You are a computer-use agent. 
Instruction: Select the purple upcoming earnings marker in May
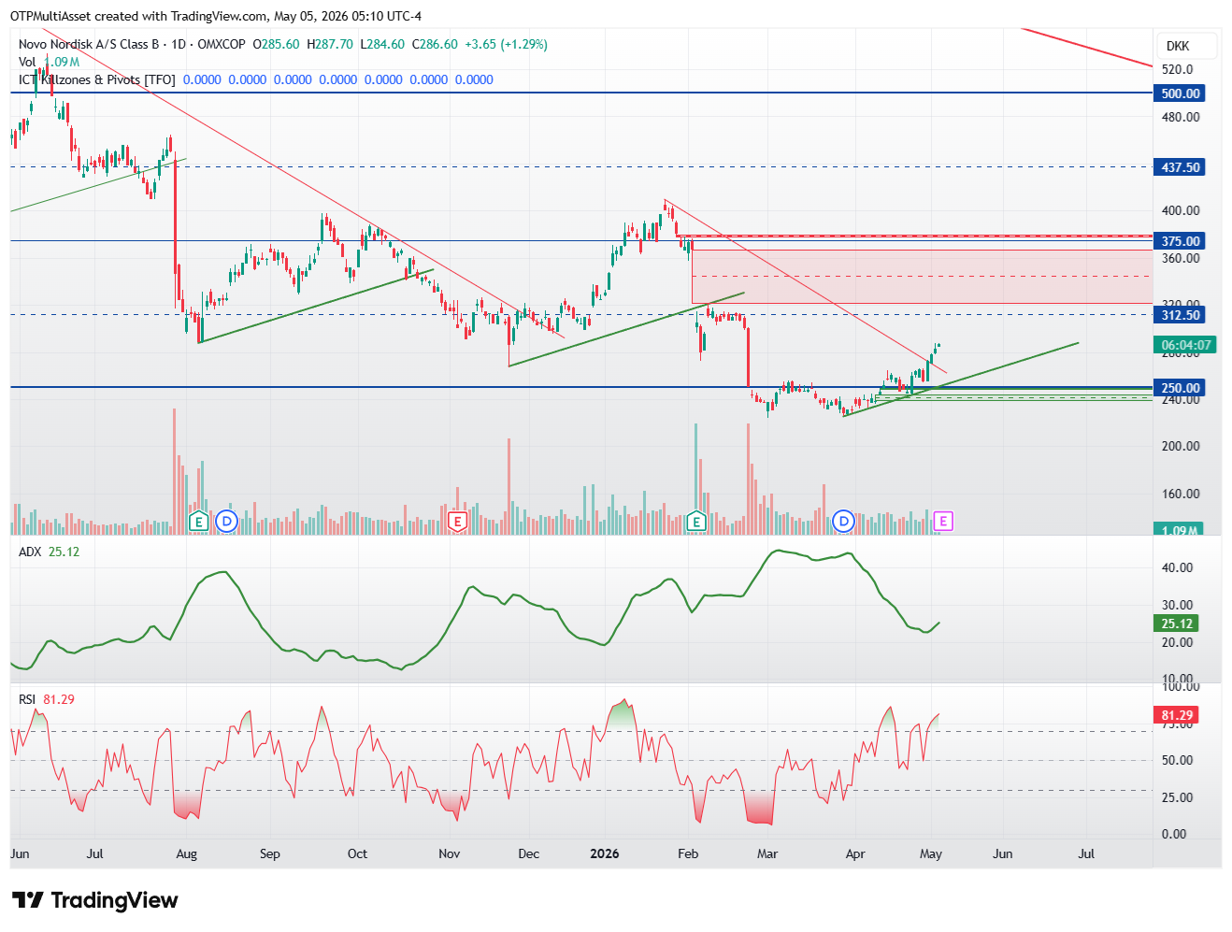tap(943, 522)
